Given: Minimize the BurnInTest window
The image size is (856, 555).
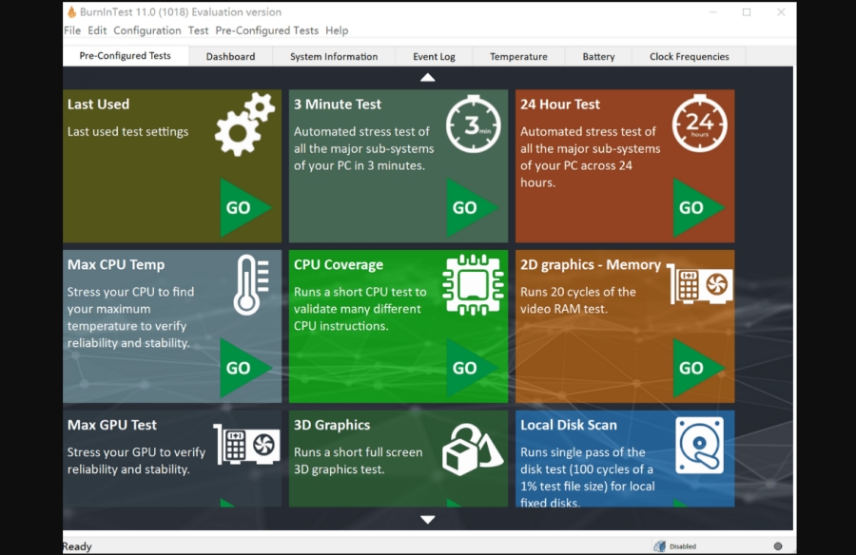Looking at the screenshot, I should [713, 12].
